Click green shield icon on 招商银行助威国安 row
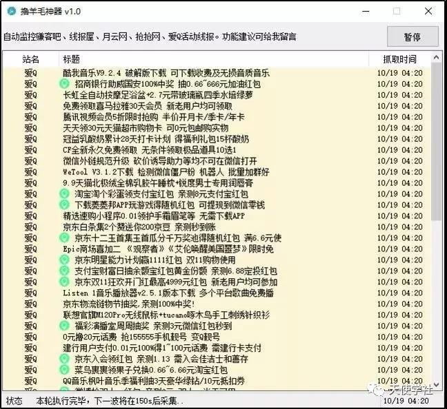The image size is (447, 409). pyautogui.click(x=64, y=84)
